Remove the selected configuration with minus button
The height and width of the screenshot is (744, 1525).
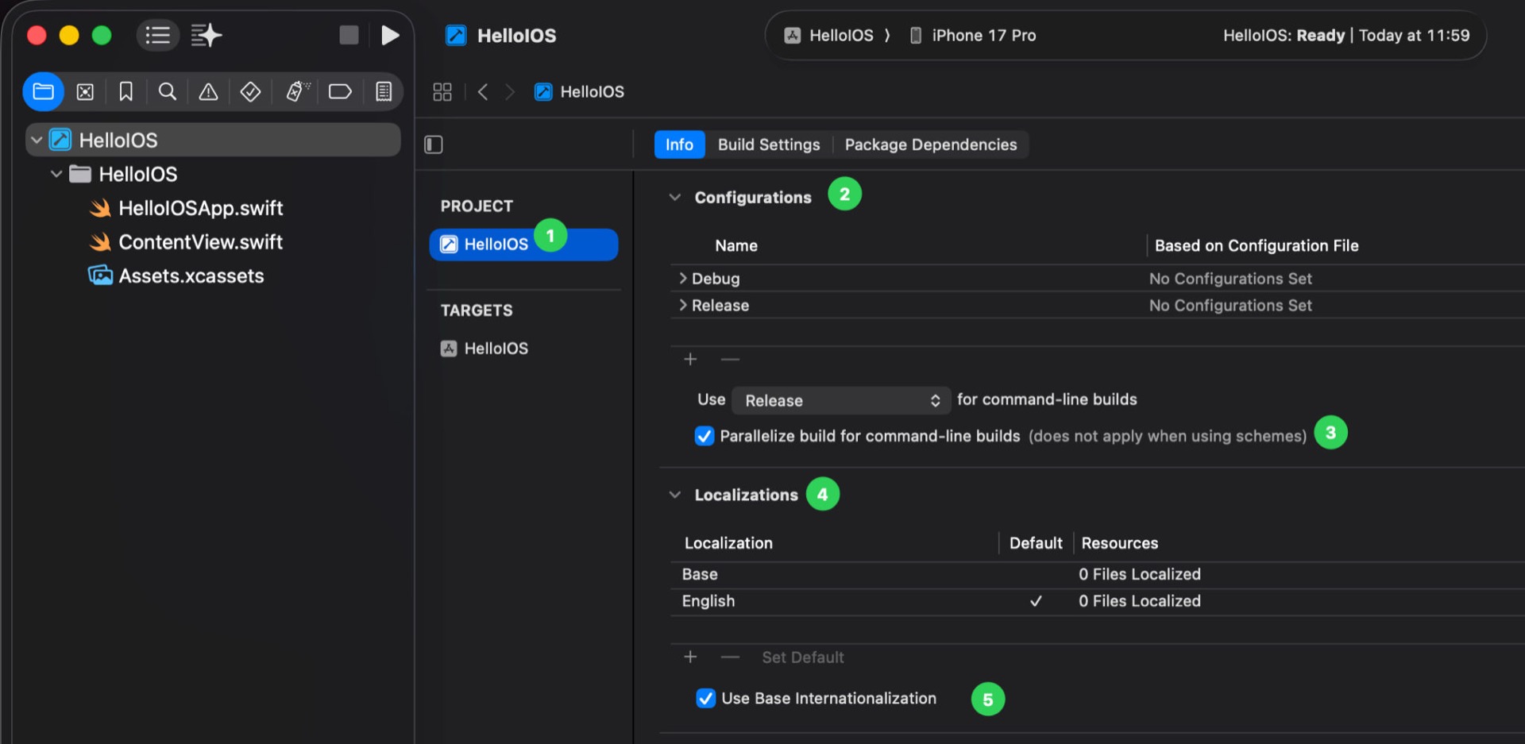pyautogui.click(x=730, y=359)
